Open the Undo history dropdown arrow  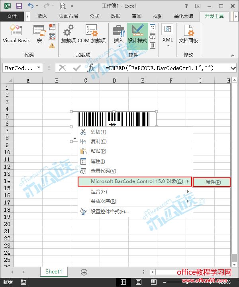click(37, 6)
